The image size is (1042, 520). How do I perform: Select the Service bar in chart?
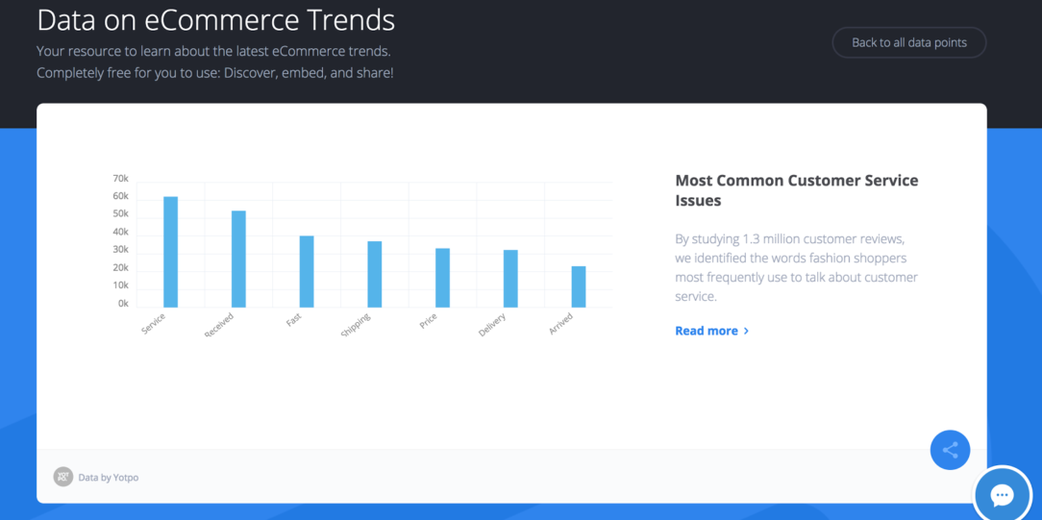click(171, 252)
